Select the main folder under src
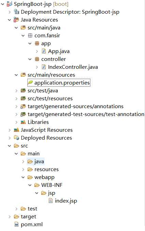Screen dimensions: 145x231 (x=33, y=154)
